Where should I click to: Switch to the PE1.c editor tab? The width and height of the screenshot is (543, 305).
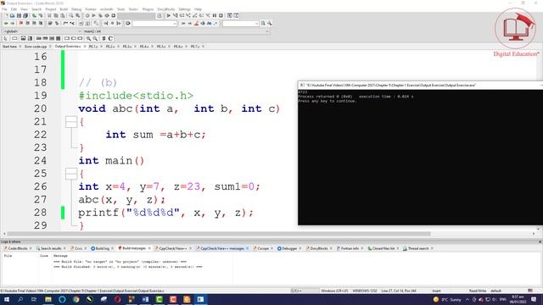pos(93,46)
